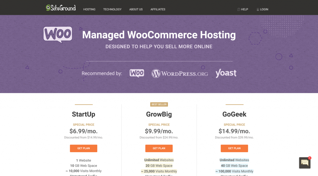Click the SiteGround logo
Viewport: 318px width, 176px height.
pyautogui.click(x=61, y=8)
